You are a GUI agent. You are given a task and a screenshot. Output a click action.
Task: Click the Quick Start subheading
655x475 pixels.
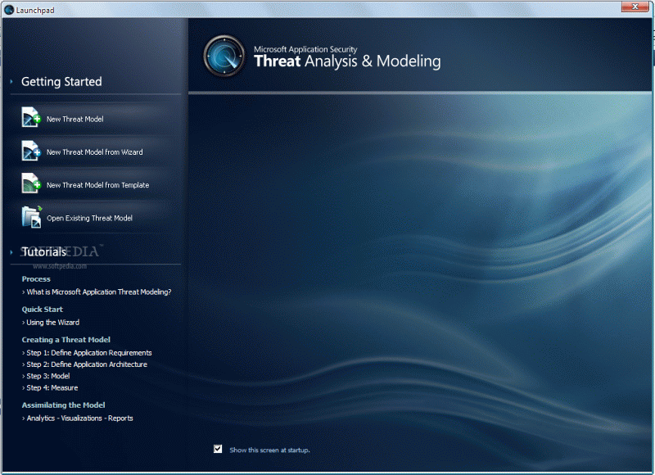43,310
